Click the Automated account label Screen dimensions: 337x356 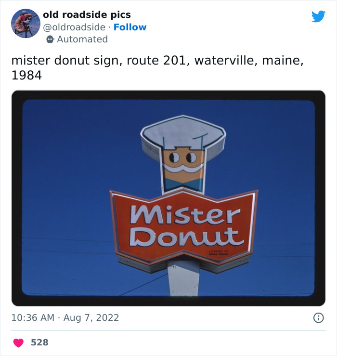coord(82,40)
